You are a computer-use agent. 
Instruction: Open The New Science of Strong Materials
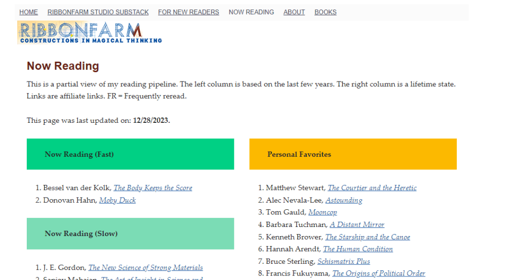[x=146, y=268]
